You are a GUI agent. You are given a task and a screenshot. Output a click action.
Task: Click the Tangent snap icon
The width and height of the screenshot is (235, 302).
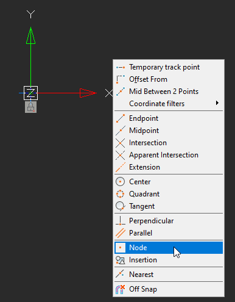click(x=121, y=206)
